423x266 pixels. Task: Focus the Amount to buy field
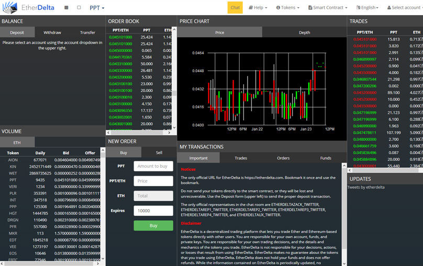pyautogui.click(x=153, y=166)
